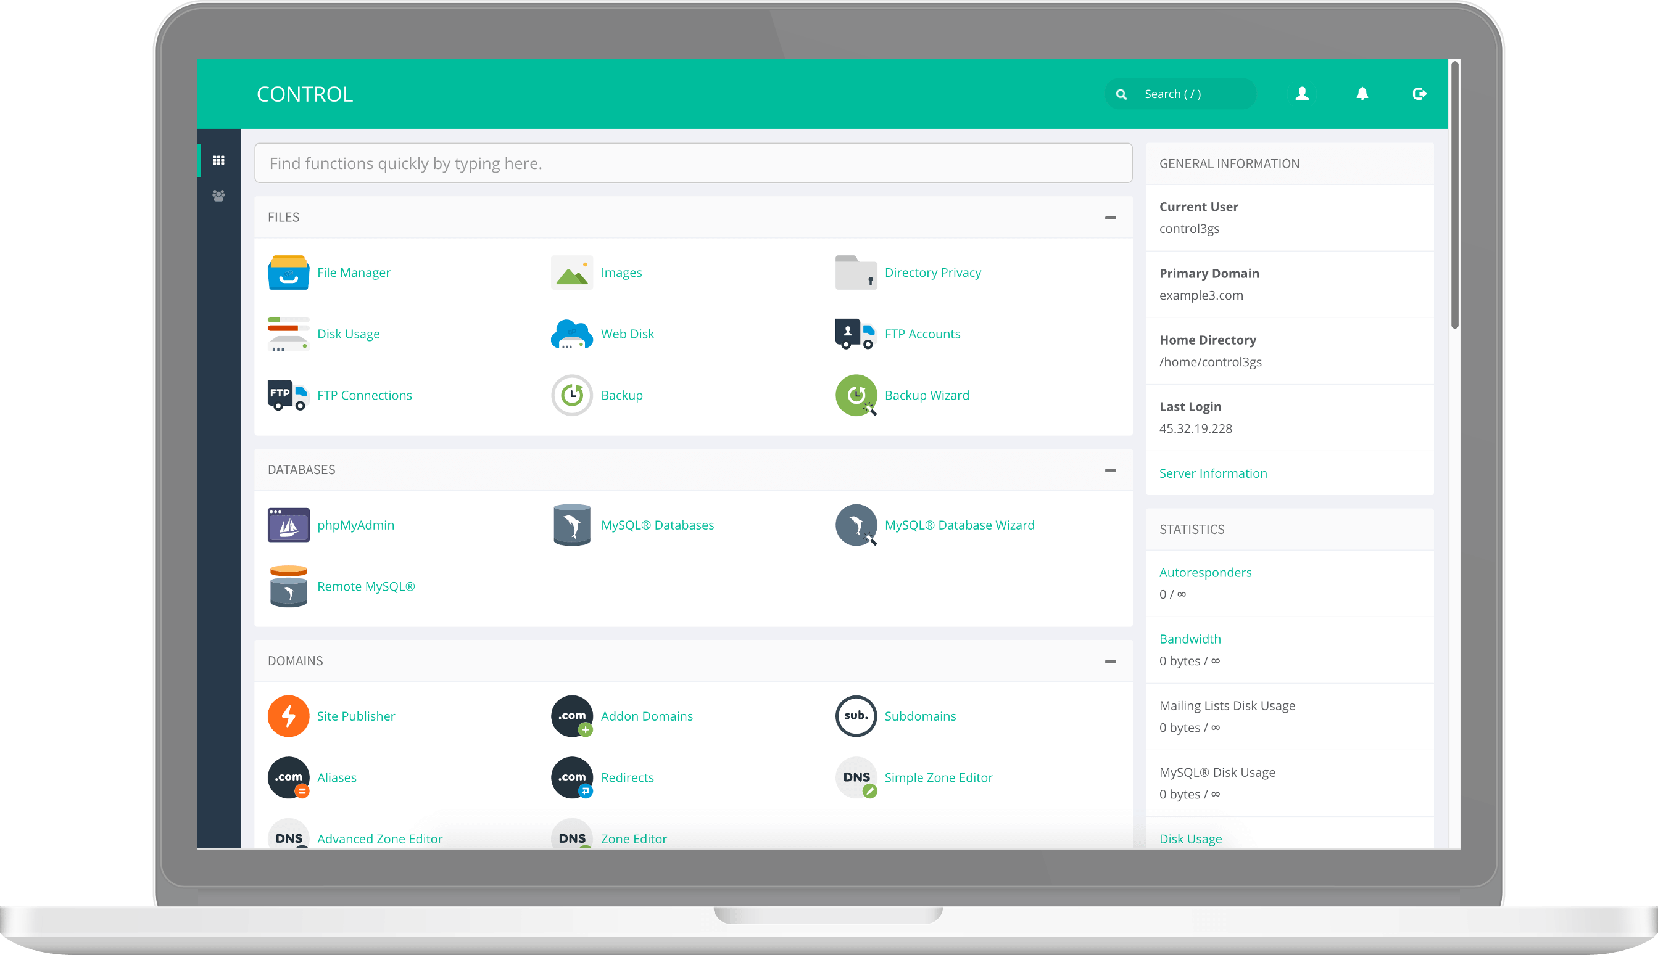The image size is (1658, 955).
Task: Open the Disk Usage statistics link
Action: coord(1191,839)
